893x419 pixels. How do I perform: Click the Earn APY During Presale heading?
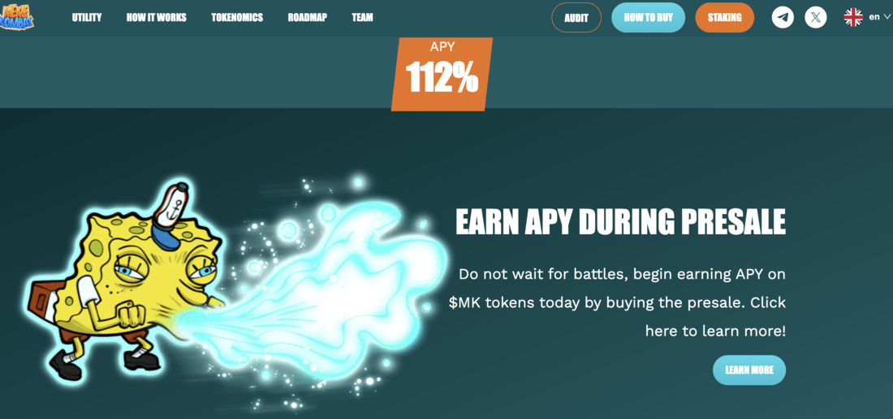620,222
